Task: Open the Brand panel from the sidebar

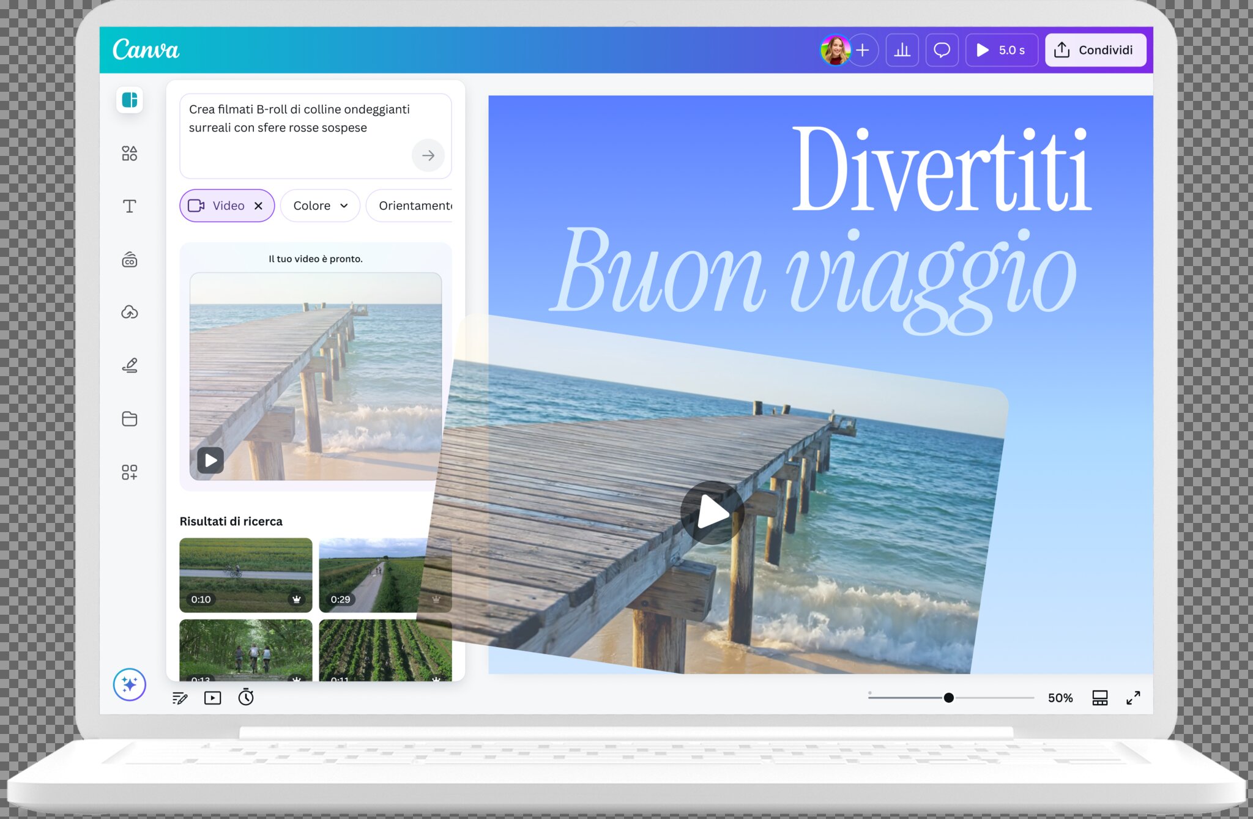Action: tap(129, 259)
